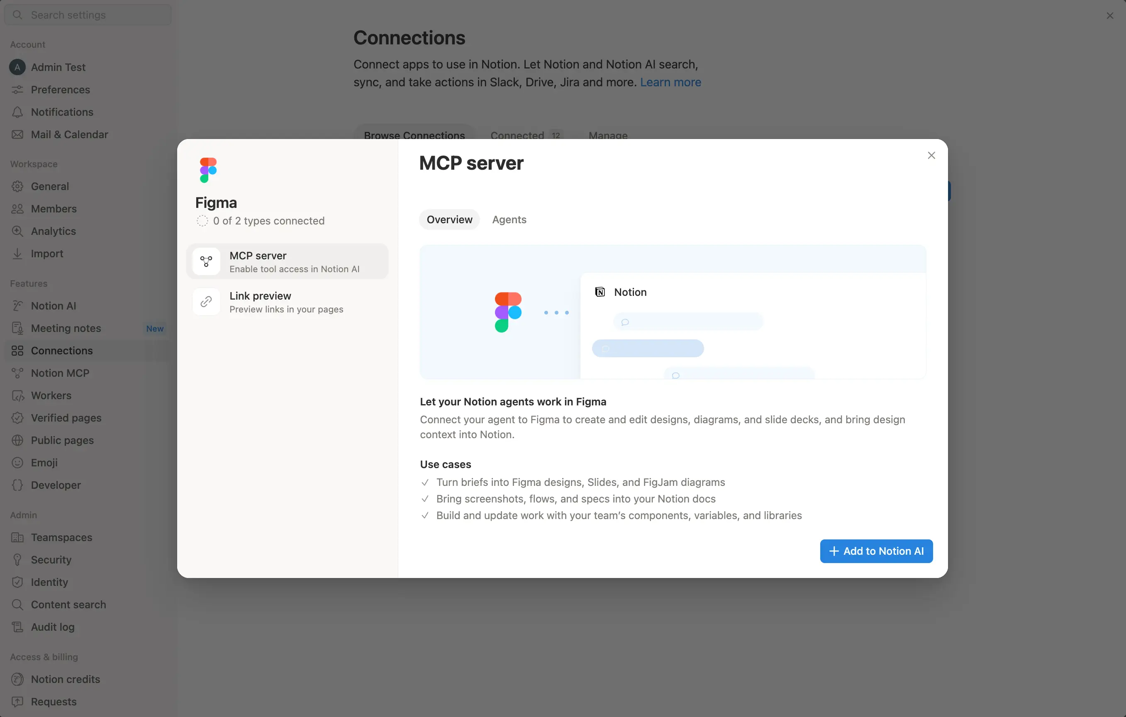Click the Notion MCP icon in sidebar

pos(17,373)
